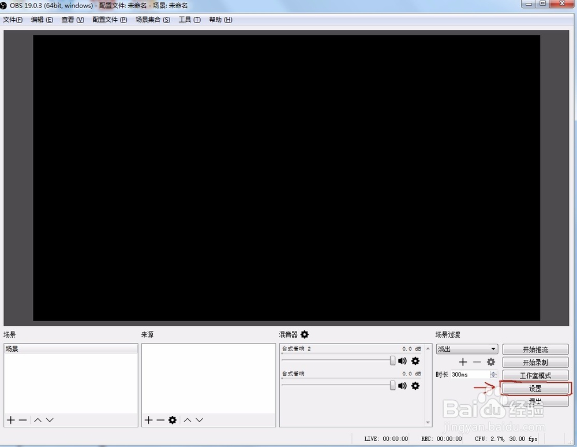
Task: Click the mixer scrollbar down arrow
Action: pos(428,422)
